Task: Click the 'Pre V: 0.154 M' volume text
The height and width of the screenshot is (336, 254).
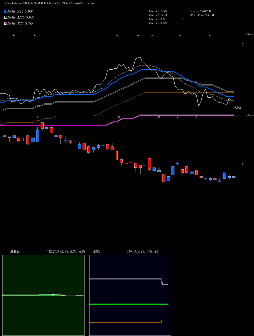Action: [x=202, y=15]
